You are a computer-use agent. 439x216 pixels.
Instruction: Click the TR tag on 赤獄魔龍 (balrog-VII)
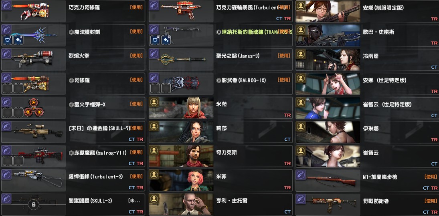(140, 164)
